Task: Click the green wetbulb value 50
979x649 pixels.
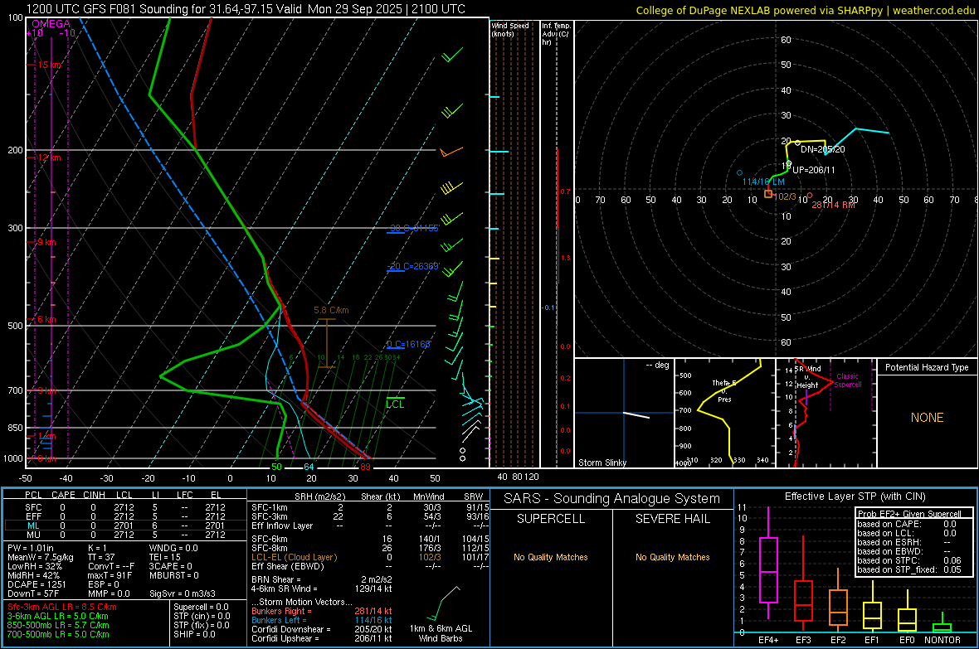Action: coord(276,467)
